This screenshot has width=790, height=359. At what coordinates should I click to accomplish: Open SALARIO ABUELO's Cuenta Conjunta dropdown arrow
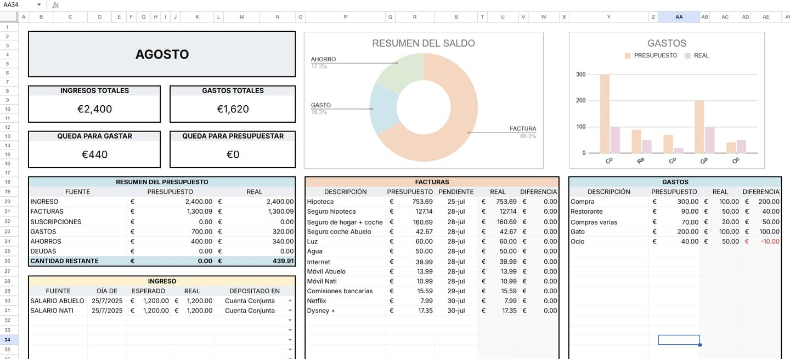[290, 301]
